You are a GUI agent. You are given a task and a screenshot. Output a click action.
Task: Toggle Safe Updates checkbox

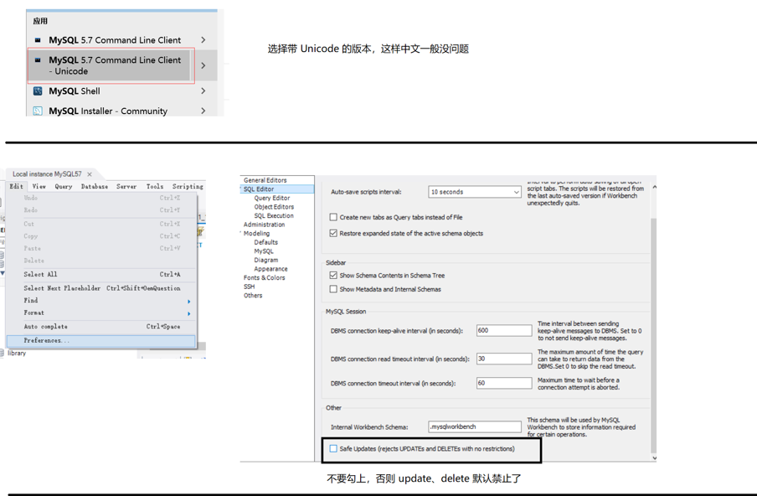[x=333, y=449]
